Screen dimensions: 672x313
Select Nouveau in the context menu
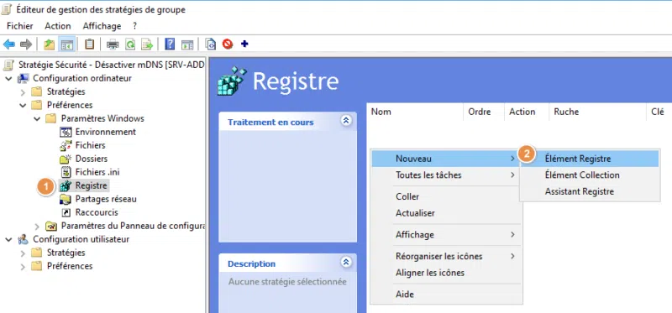coord(445,159)
